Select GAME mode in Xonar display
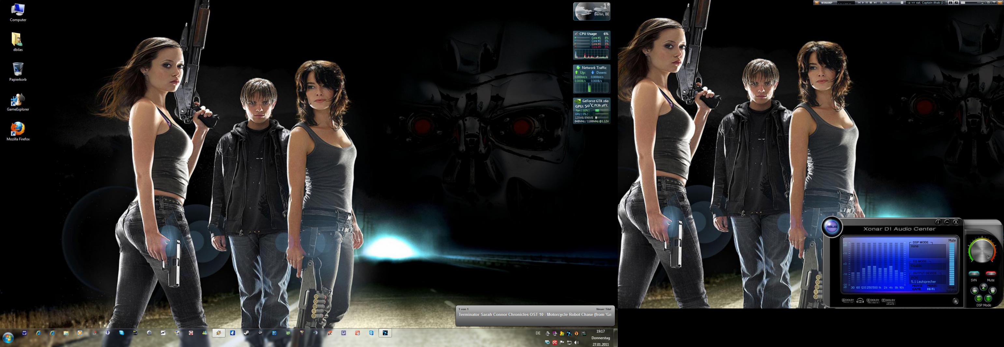The image size is (1004, 347). (916, 289)
